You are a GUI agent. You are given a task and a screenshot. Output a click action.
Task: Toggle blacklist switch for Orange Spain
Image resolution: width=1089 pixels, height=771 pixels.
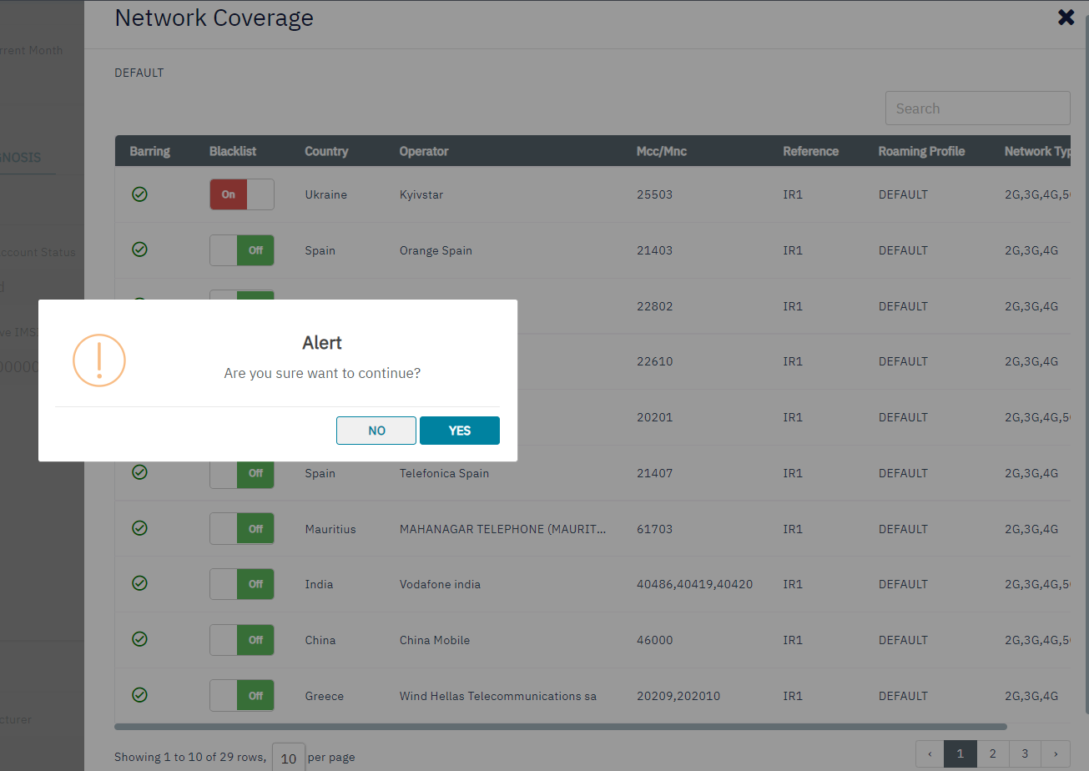pos(241,250)
